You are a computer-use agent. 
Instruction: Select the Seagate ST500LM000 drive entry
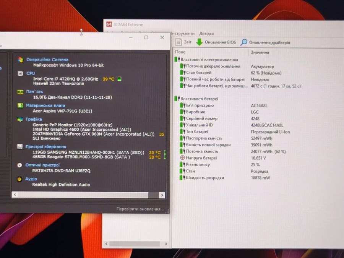(81, 157)
